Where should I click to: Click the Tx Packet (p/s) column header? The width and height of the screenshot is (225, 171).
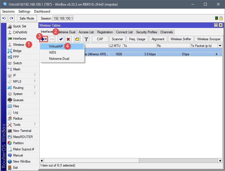[204, 46]
